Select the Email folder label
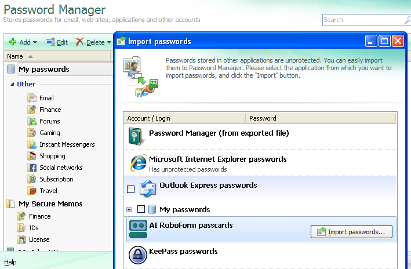The image size is (411, 269). click(x=46, y=98)
